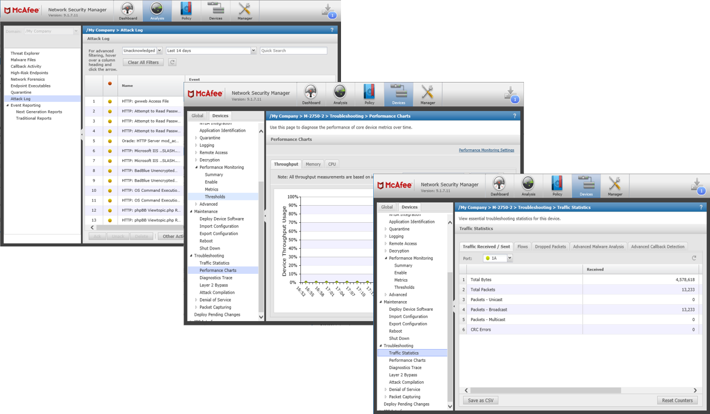Open Policy in the Traffic Statistics window
The height and width of the screenshot is (414, 710).
point(557,186)
